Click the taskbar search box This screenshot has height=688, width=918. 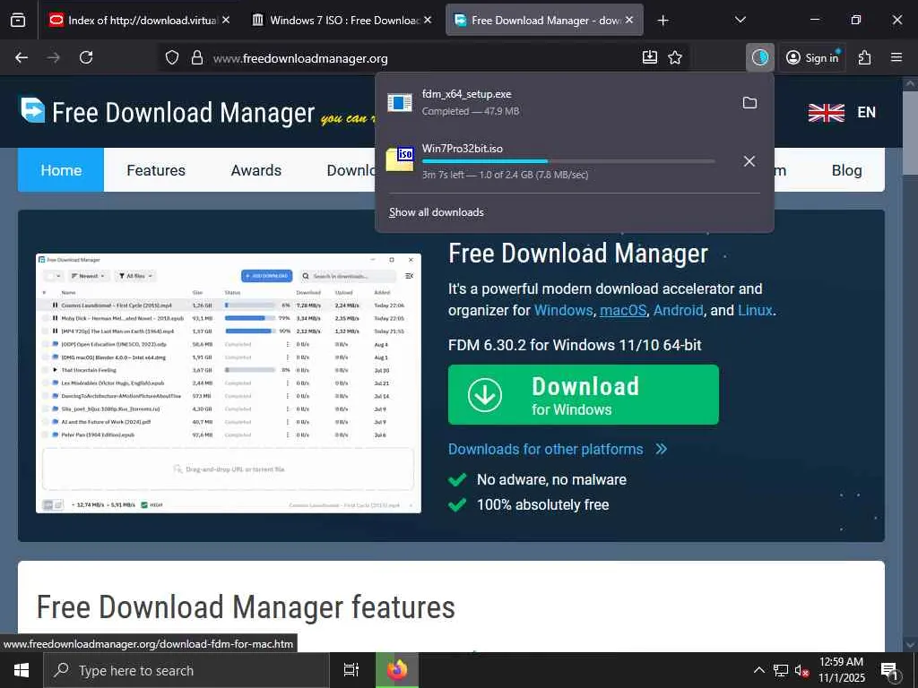[186, 670]
